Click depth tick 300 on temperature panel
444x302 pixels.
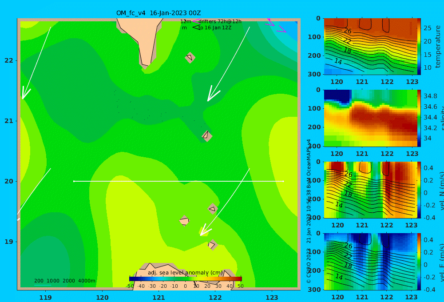(314, 74)
